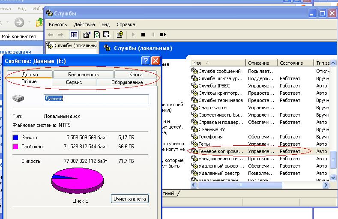Open the Help icon in Services toolbar
Viewport: 338px width, 219px height.
pos(120,35)
